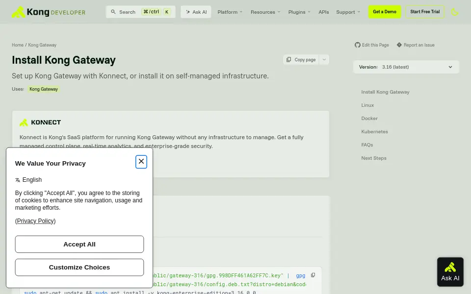Jump to the Kubernetes section

pyautogui.click(x=374, y=132)
